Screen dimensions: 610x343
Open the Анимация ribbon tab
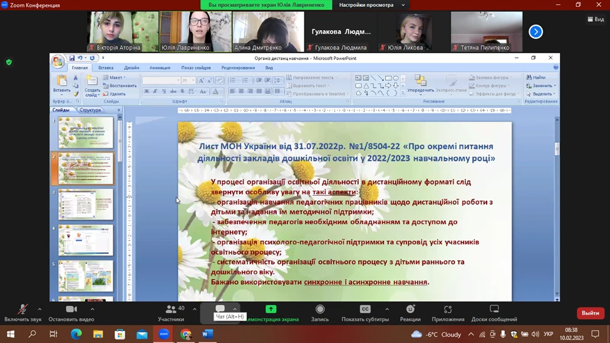click(x=160, y=68)
